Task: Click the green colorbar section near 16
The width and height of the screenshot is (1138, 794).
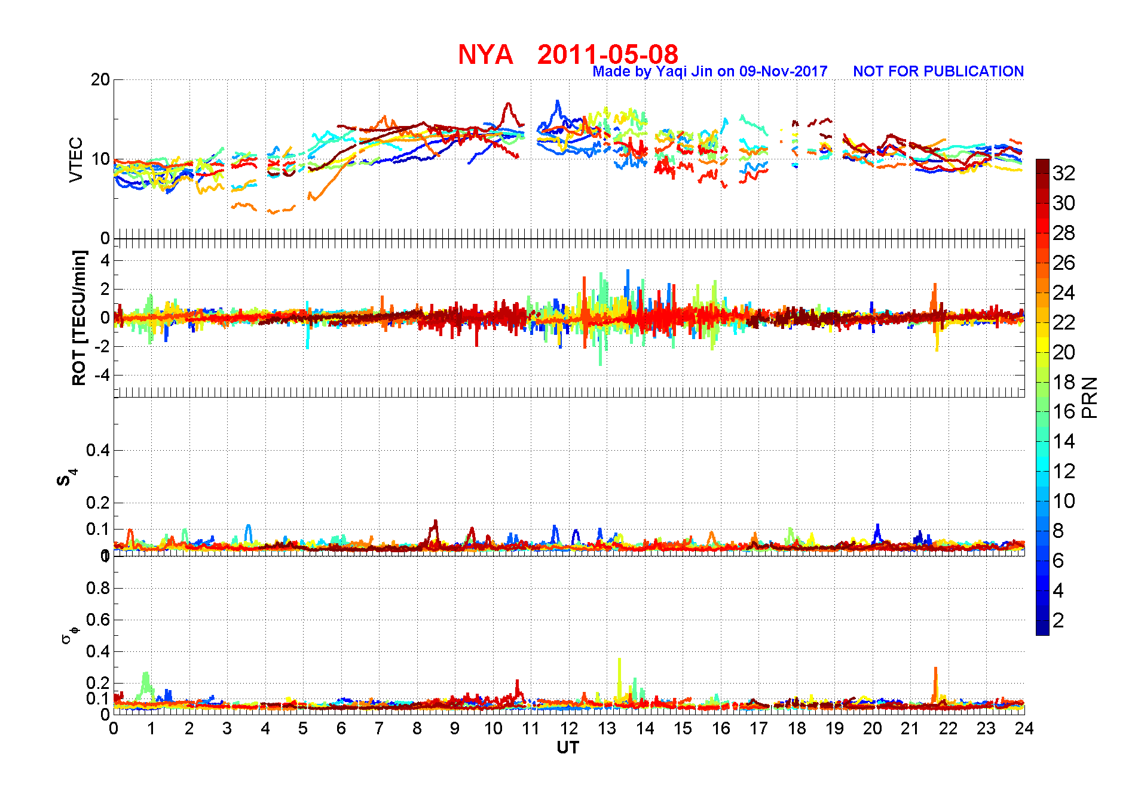Action: [x=1042, y=412]
